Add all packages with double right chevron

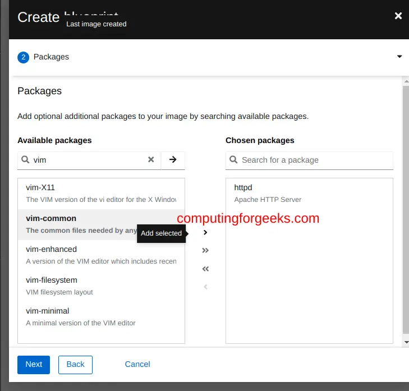(205, 250)
